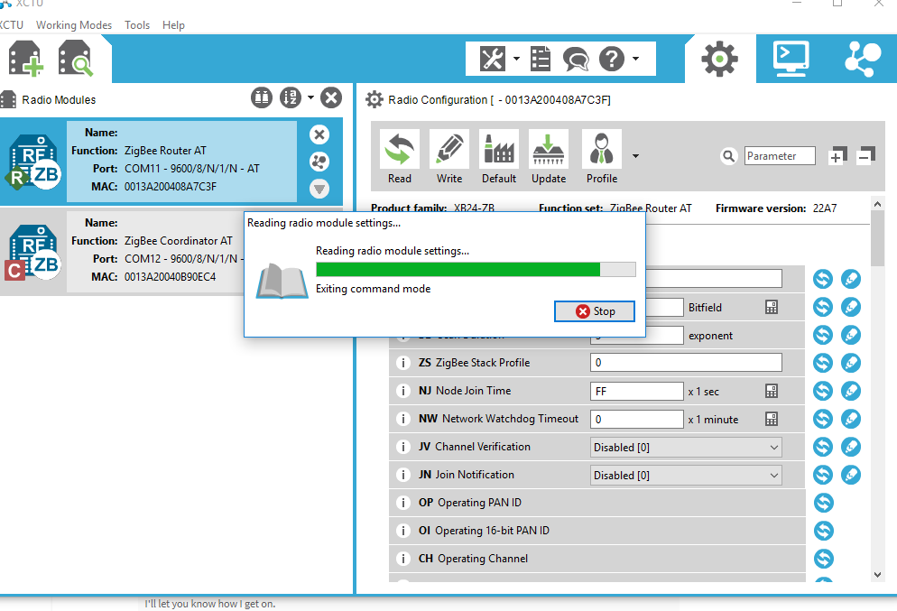The width and height of the screenshot is (897, 611).
Task: Write NJ Node Join Time parameter
Action: coord(851,391)
